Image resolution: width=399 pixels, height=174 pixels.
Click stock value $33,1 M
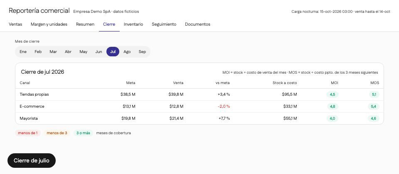290,106
